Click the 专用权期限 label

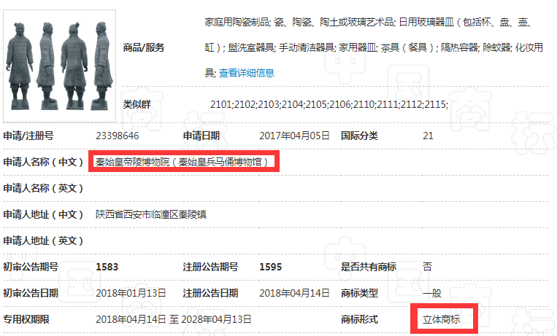point(26,320)
